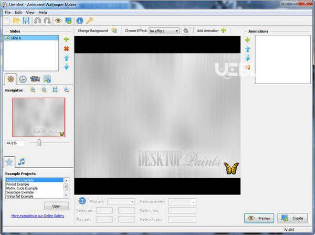Viewport: 315px width, 235px height.
Task: Select Forest Example project
Action: click(x=35, y=184)
